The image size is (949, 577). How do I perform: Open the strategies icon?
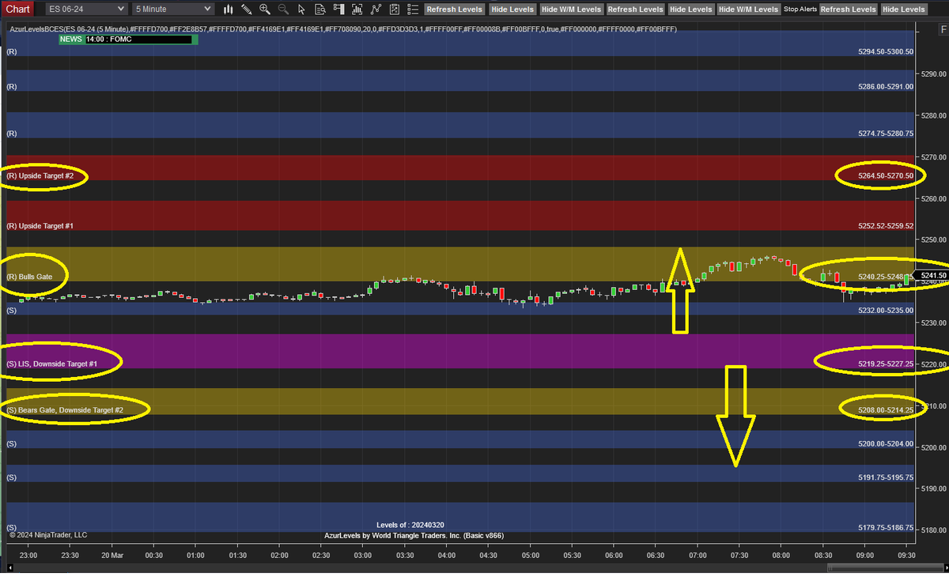click(393, 9)
